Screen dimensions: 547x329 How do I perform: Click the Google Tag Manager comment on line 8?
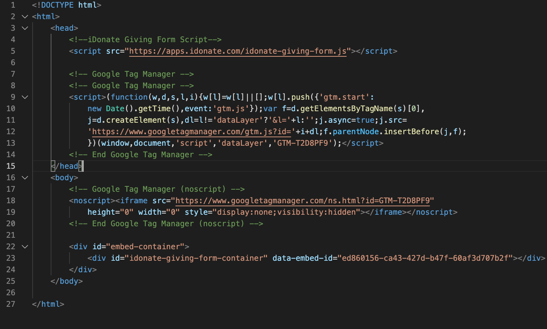click(x=131, y=86)
